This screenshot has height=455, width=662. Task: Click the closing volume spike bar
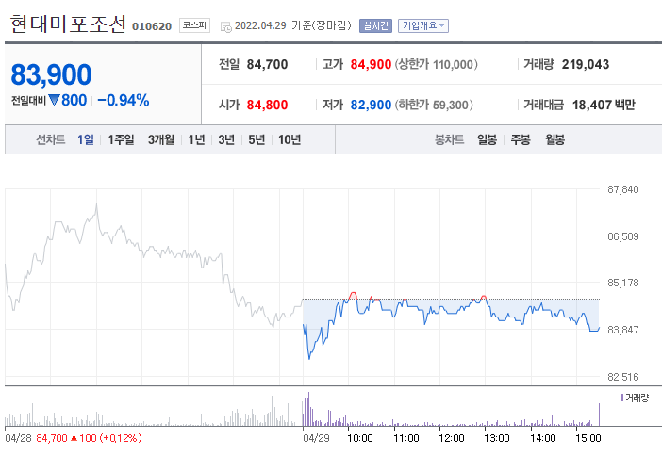tap(599, 414)
